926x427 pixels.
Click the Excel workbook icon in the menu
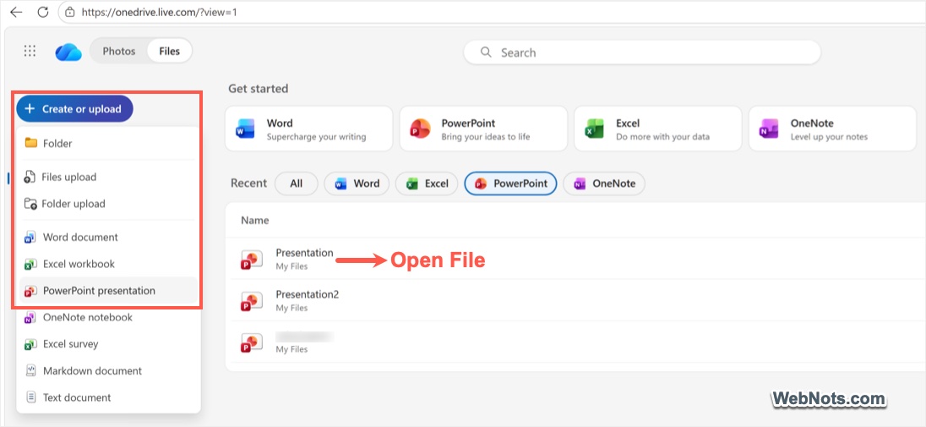point(30,264)
